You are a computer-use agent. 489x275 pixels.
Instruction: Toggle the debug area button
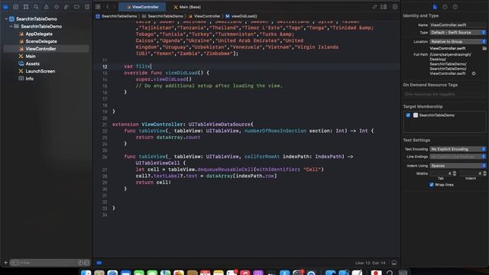tap(394, 263)
